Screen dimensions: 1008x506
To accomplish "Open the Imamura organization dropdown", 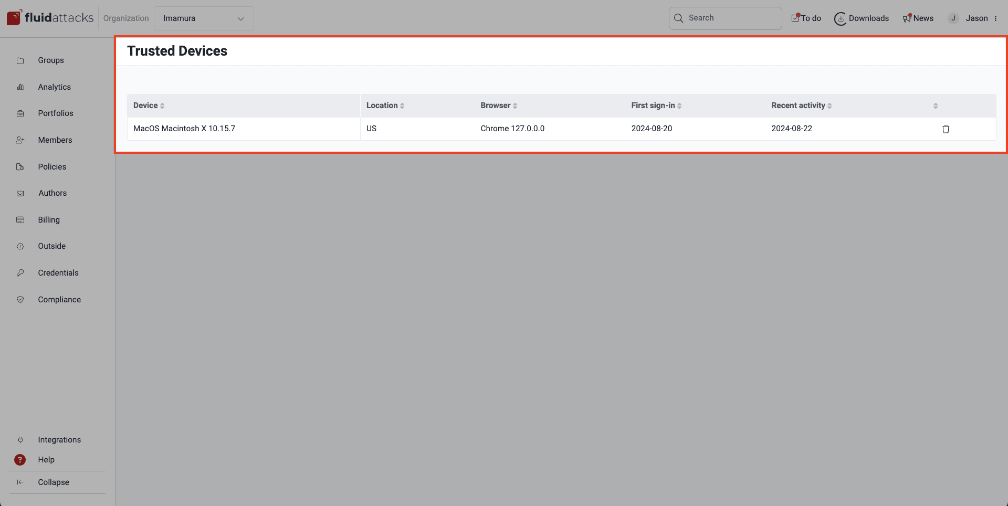I will coord(204,18).
